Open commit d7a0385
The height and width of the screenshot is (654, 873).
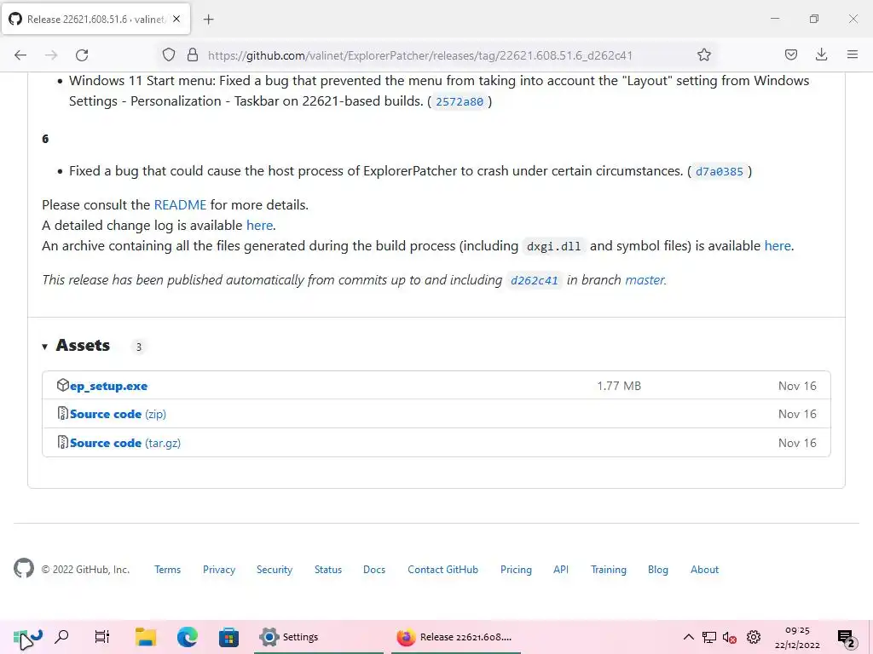(x=720, y=172)
